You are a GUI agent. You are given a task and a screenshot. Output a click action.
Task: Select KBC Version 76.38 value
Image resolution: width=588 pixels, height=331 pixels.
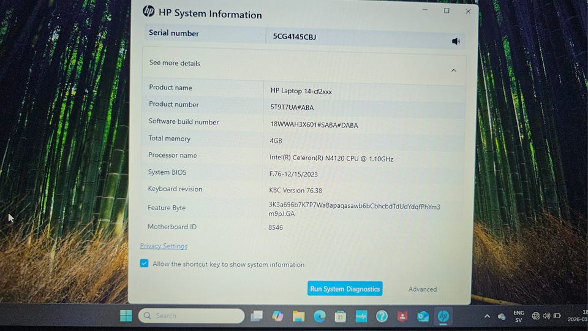pos(295,190)
